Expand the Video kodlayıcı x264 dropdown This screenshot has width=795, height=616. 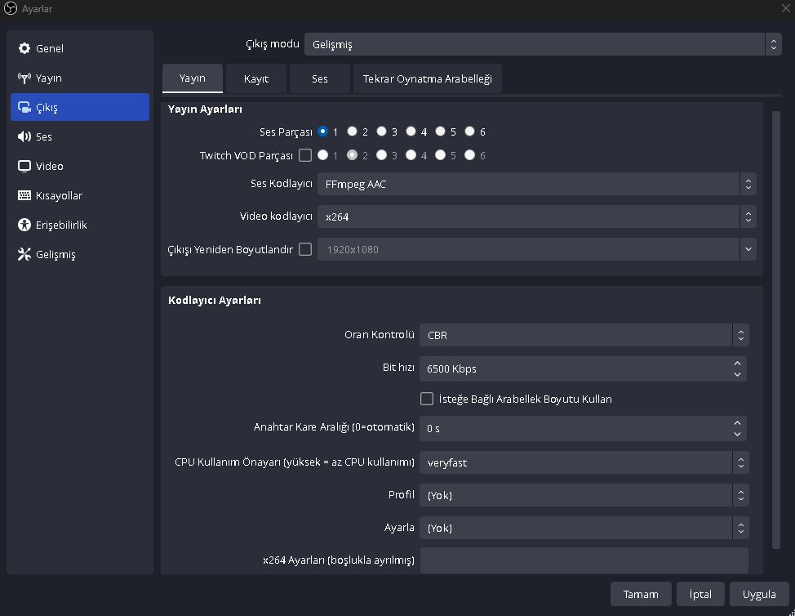point(535,216)
